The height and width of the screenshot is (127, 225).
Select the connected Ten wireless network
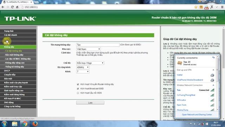point(195,90)
